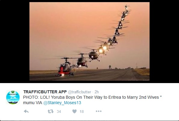The height and width of the screenshot is (121, 179).
Task: Click the reply arrow icon
Action: pyautogui.click(x=26, y=111)
